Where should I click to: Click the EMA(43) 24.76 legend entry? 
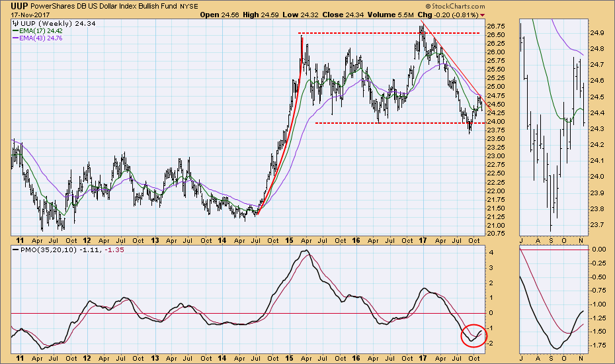tap(38, 38)
